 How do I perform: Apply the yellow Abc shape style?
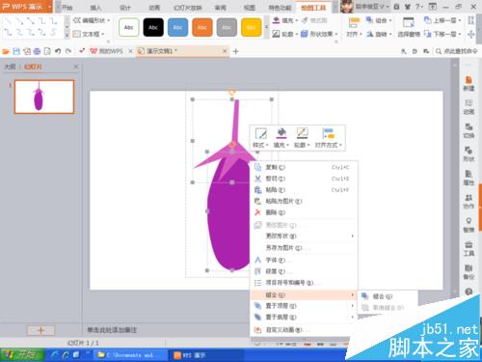point(251,27)
